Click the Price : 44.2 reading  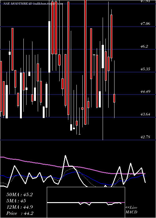tap(20, 213)
